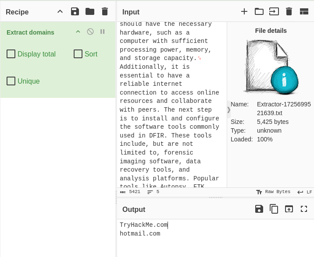The height and width of the screenshot is (257, 314).
Task: Click the input line count 5
Action: (153, 192)
